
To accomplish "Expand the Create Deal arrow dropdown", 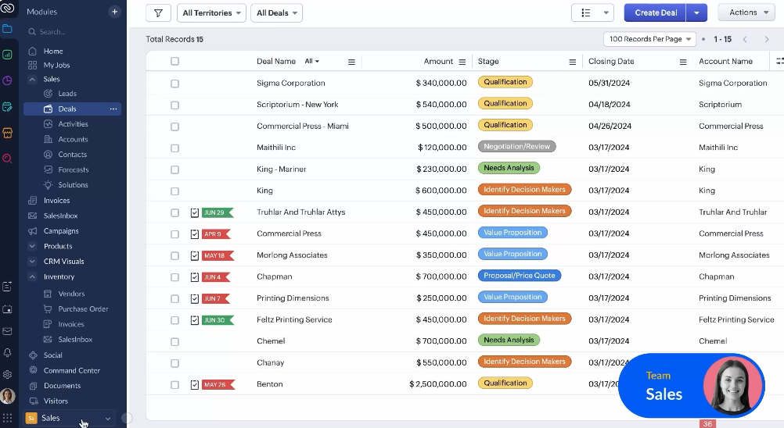I will coord(696,13).
